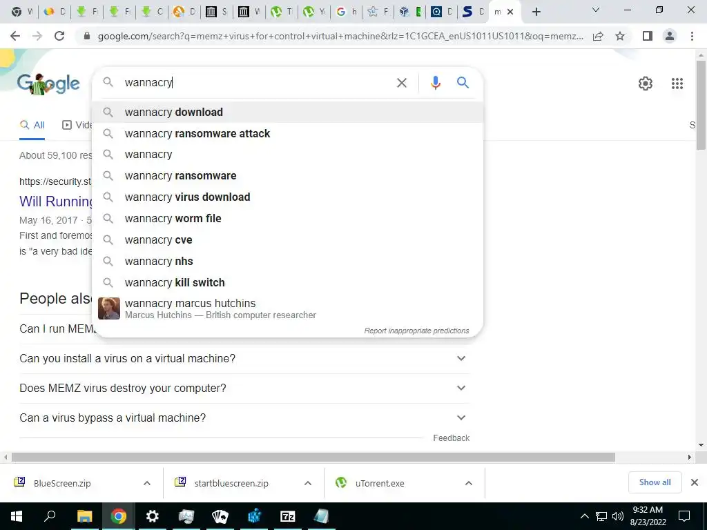Click the horizontal scrollbar thumb
This screenshot has height=530, width=707.
(x=313, y=457)
